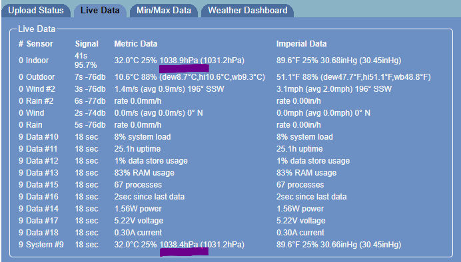Viewport: 461px width, 262px height.
Task: Click the Metric Data column header
Action: 136,44
